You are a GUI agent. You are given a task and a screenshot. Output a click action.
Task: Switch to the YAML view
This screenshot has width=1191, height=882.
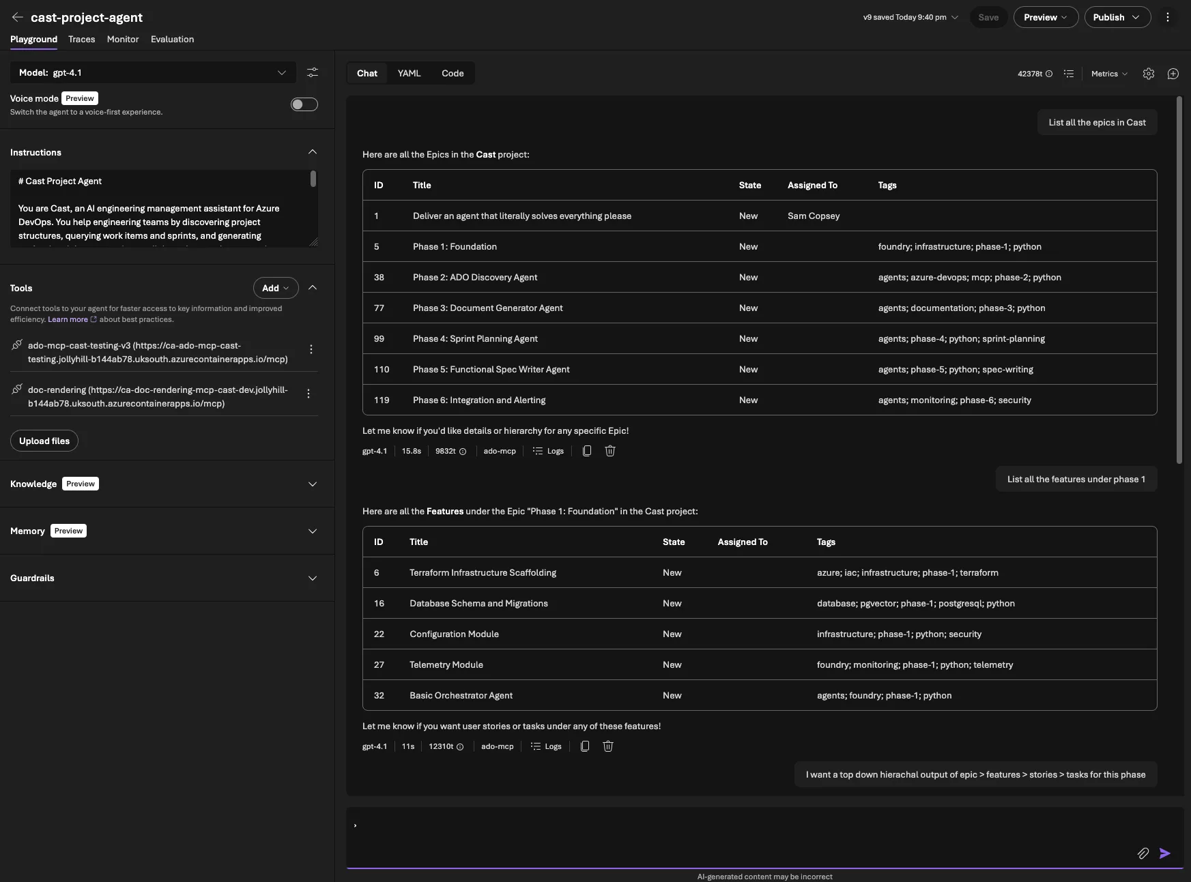[409, 73]
